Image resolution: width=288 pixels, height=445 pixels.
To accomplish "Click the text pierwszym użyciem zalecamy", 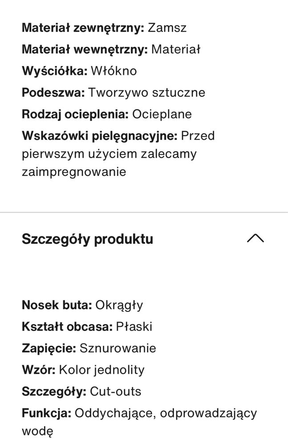I will point(109,154).
